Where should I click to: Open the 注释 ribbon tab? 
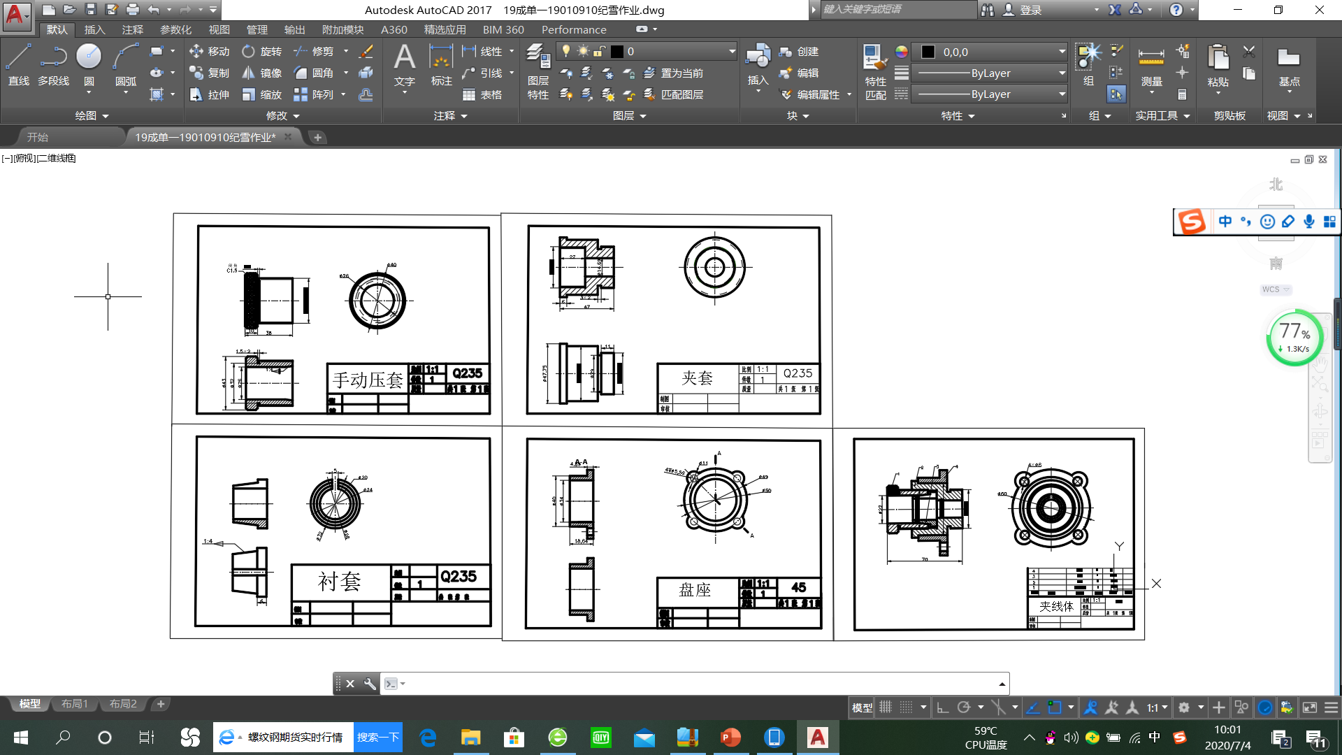point(132,29)
